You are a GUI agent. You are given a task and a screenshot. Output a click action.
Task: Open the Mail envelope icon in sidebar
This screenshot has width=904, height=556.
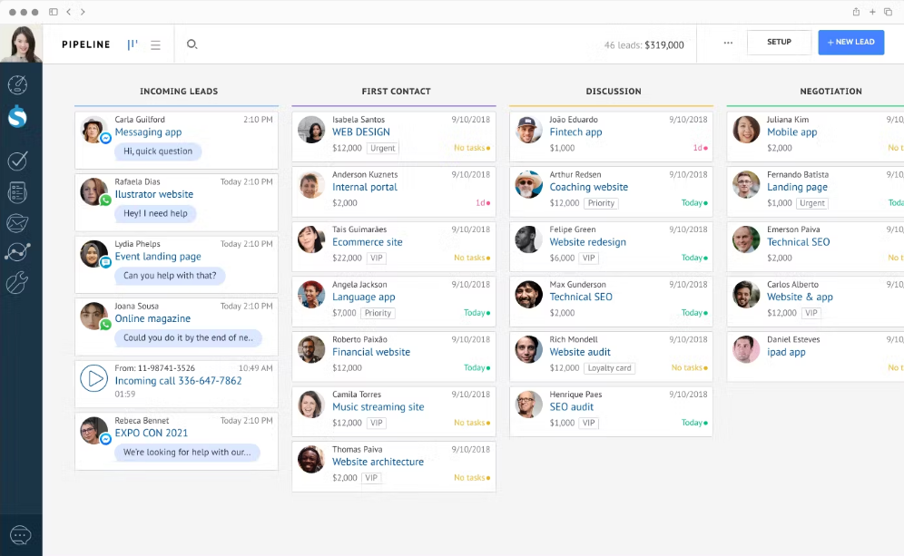17,223
